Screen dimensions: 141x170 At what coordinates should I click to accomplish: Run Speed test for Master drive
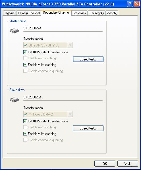click(88, 59)
